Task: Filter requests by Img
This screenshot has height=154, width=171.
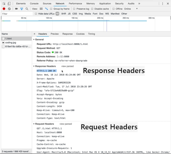Action: pos(81,14)
